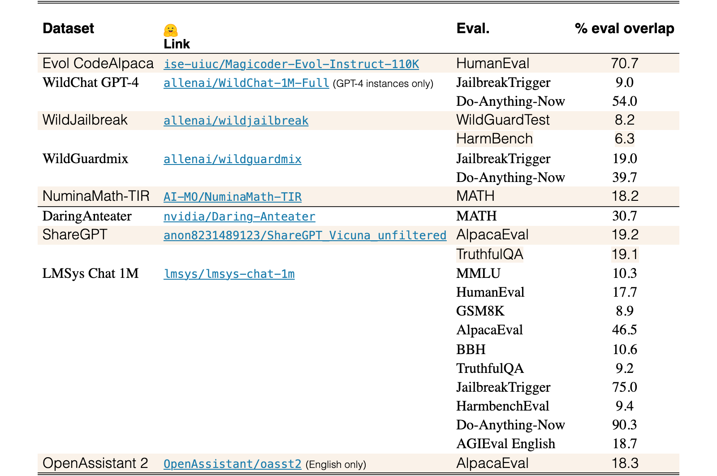This screenshot has height=476, width=717.
Task: Open the nvidia/Daring-Anteater link
Action: [x=239, y=216]
